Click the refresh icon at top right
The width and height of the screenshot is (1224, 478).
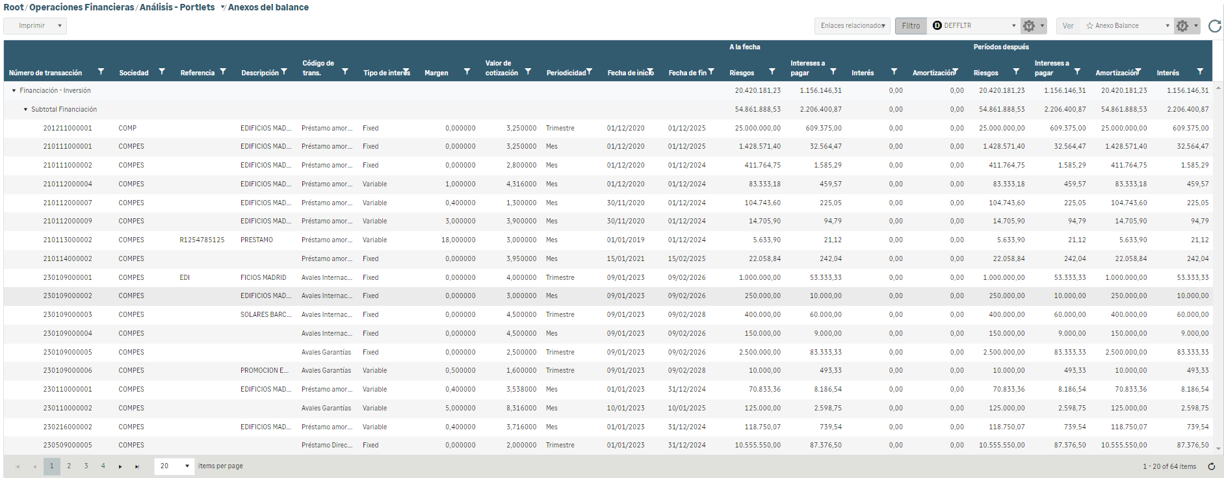(x=1214, y=26)
